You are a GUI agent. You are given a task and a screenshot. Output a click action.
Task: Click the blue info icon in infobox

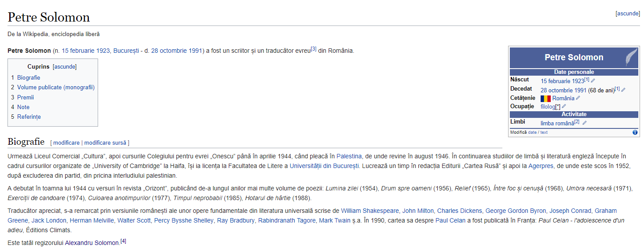click(635, 132)
